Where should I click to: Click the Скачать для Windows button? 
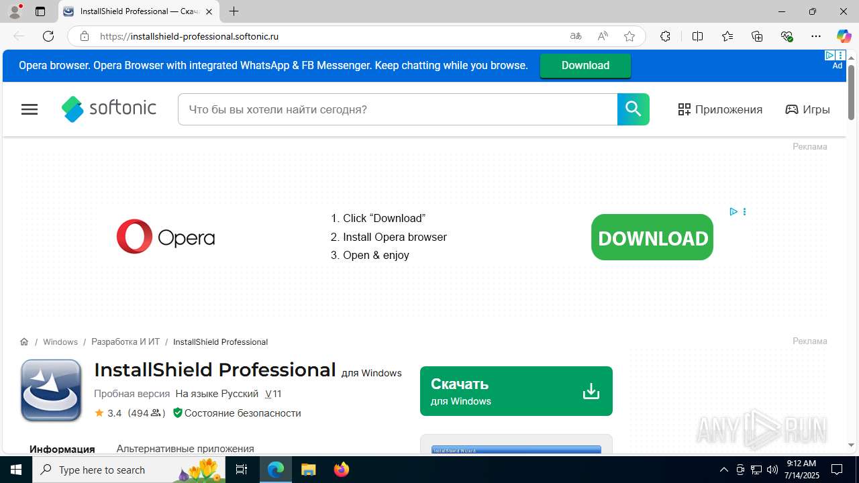click(516, 391)
